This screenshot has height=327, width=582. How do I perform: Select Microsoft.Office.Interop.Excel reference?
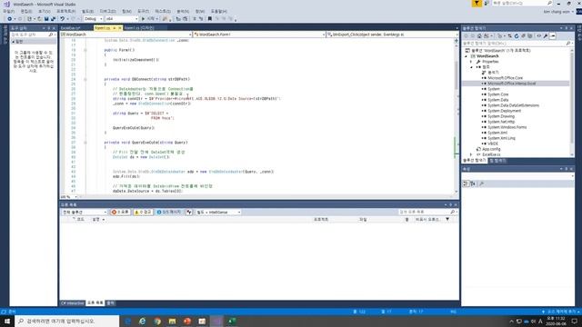pos(511,84)
